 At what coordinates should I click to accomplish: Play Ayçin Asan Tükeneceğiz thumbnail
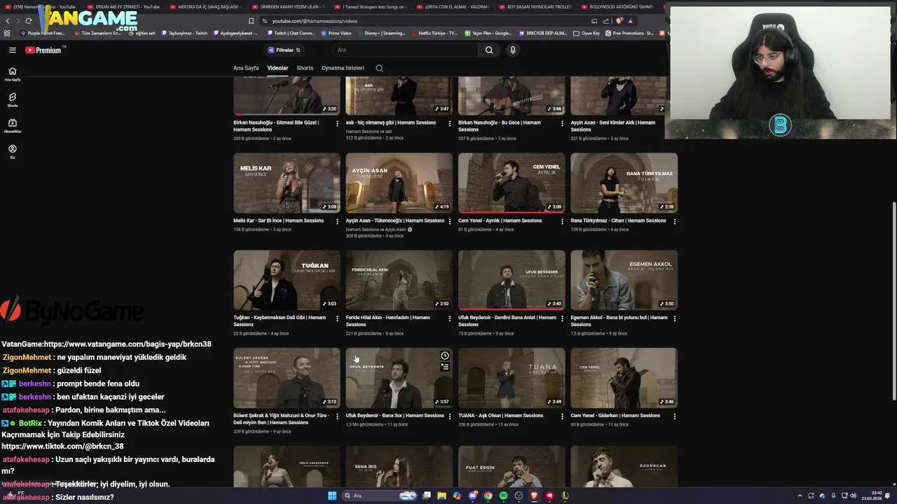pos(399,183)
